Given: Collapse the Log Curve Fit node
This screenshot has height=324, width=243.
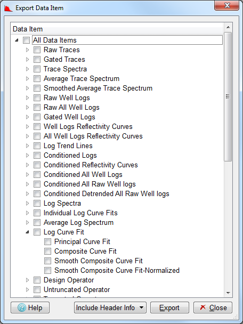Looking at the screenshot, I should pos(27,232).
